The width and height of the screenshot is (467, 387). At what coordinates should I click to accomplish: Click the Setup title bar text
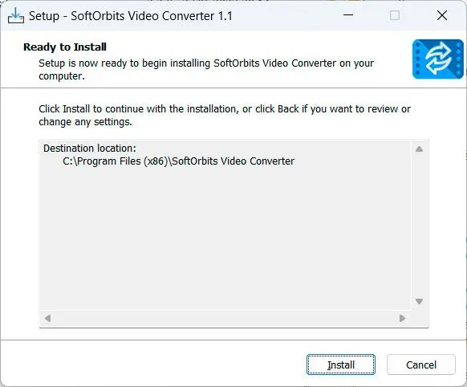(x=131, y=16)
